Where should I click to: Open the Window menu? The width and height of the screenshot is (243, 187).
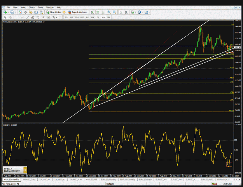tap(50, 7)
